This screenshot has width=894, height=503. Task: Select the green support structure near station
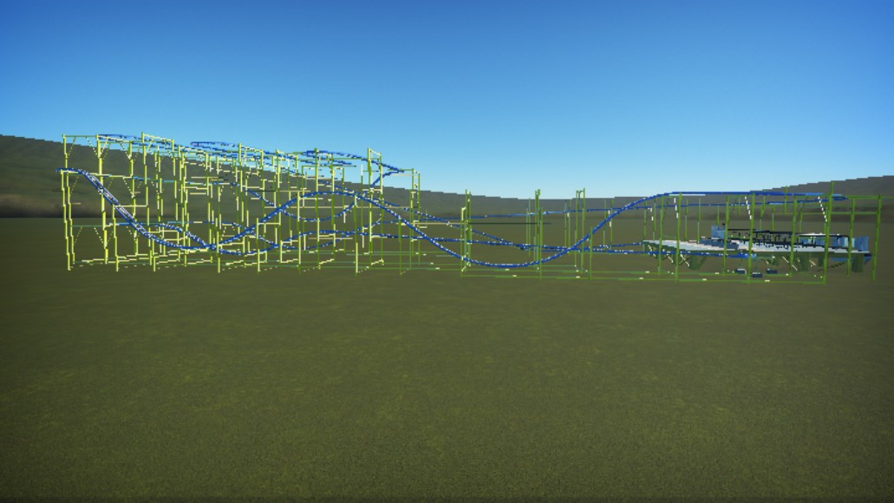[x=764, y=237]
